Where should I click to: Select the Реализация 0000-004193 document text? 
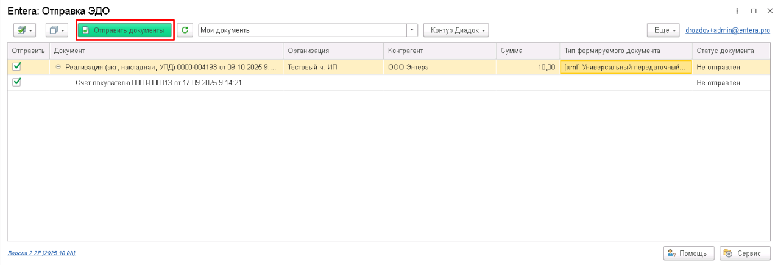[171, 67]
